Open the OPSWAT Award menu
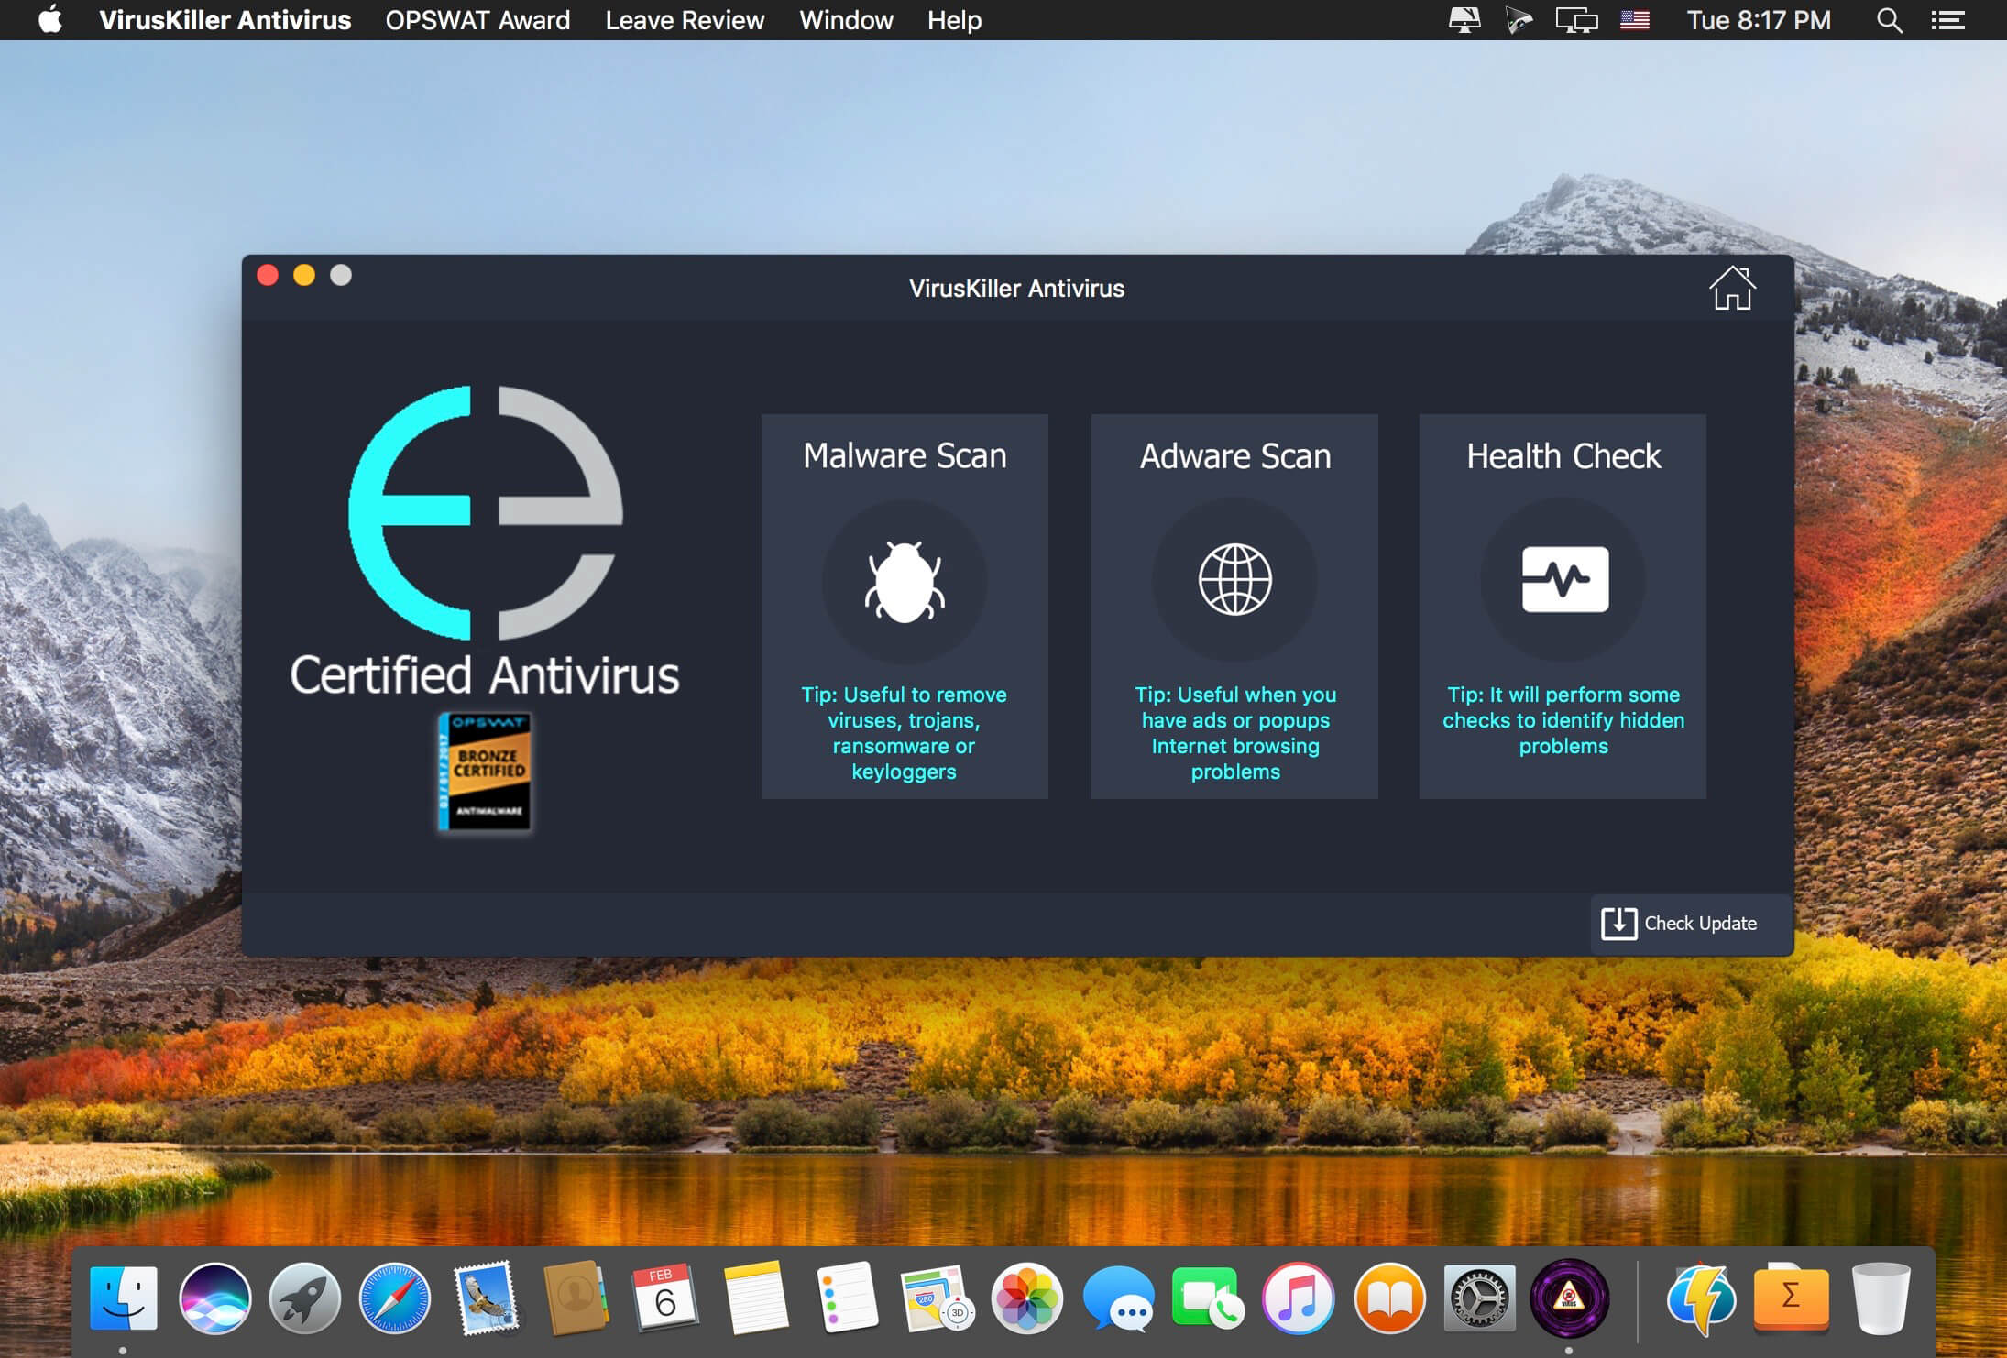Screen dimensions: 2007x1358 point(477,20)
